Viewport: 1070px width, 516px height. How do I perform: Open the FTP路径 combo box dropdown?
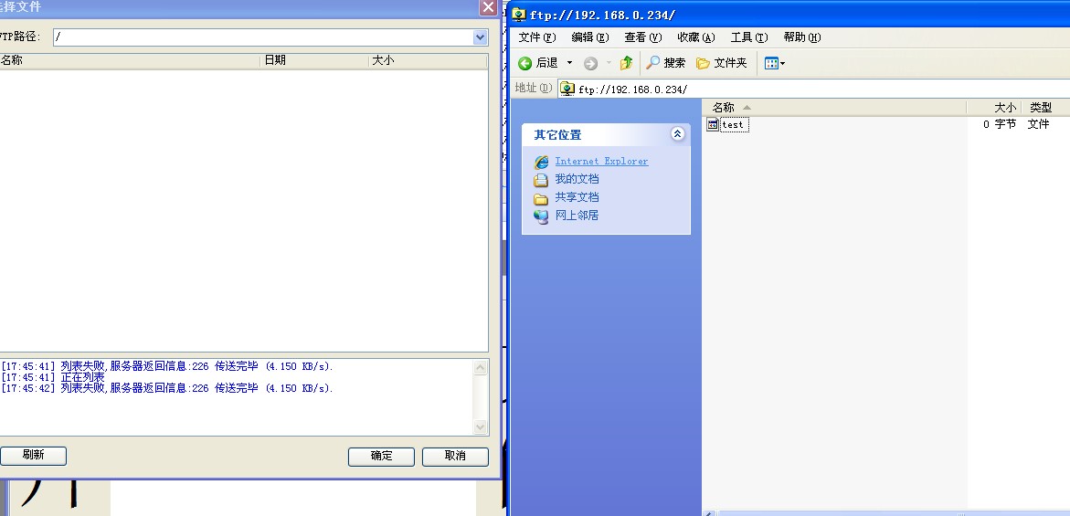click(x=481, y=37)
